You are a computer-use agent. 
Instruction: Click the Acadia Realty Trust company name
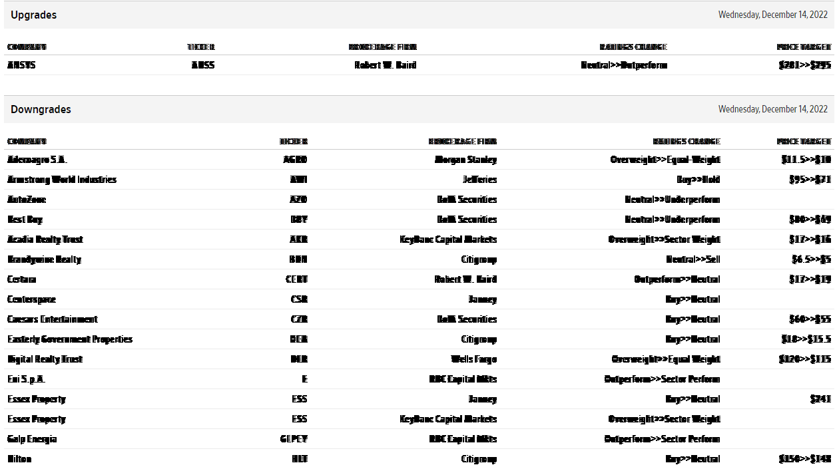[x=45, y=239]
